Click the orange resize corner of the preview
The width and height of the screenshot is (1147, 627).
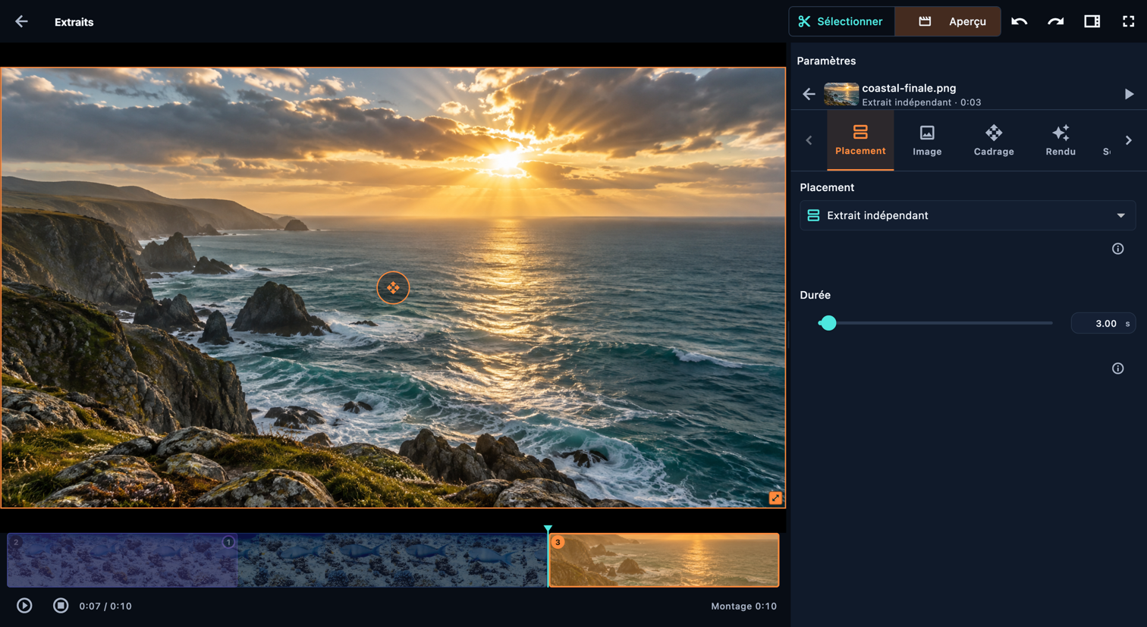[x=775, y=498]
